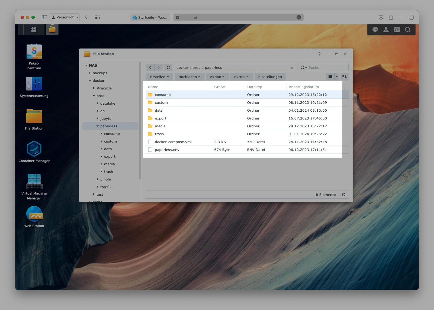
Task: Open the Extras menu
Action: [x=241, y=77]
